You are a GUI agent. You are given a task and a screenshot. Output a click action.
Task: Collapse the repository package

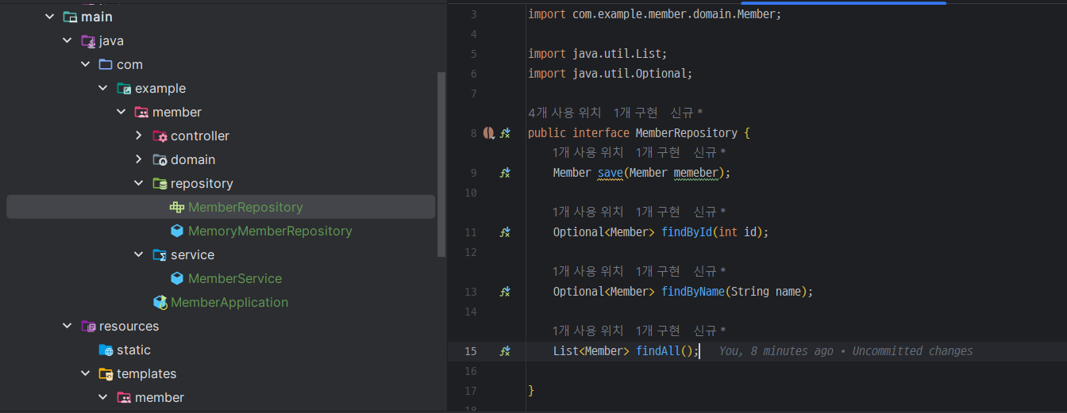(x=139, y=183)
